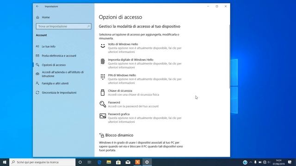Screen dimensions: 296x166
Task: Click the PIN keypad dots icon
Action: (x=103, y=77)
